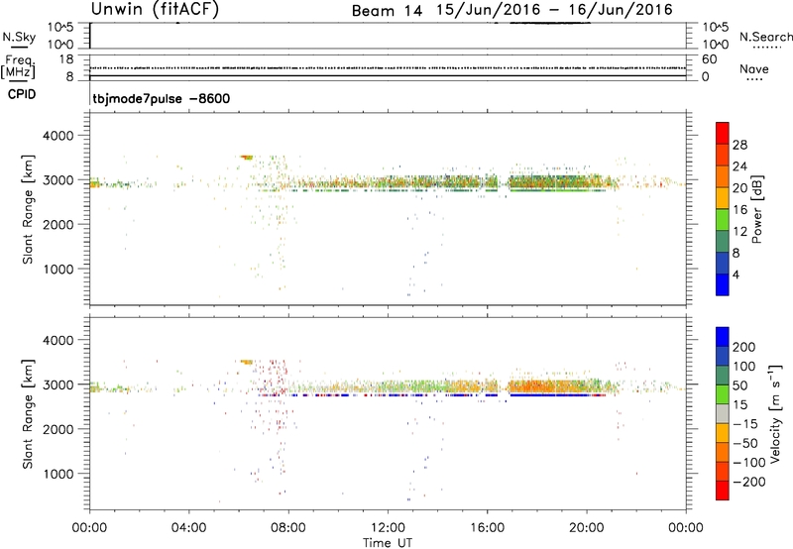Click the dense power scatter near 18:00 at 3000 km
Viewport: 793px width, 549px height.
click(x=551, y=182)
